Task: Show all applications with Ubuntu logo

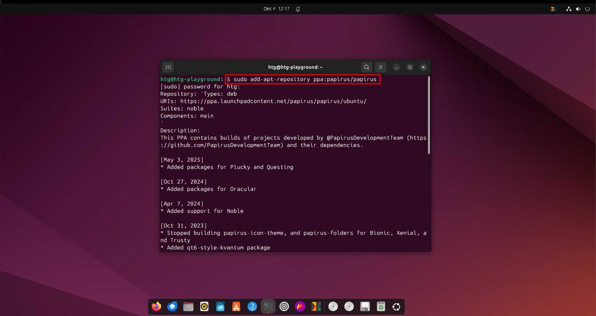Action: (x=396, y=307)
